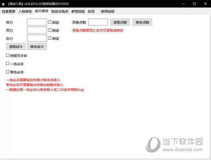
Task: Click the red text 双鱼点数需死亡后方可读取或修改
Action: click(98, 30)
